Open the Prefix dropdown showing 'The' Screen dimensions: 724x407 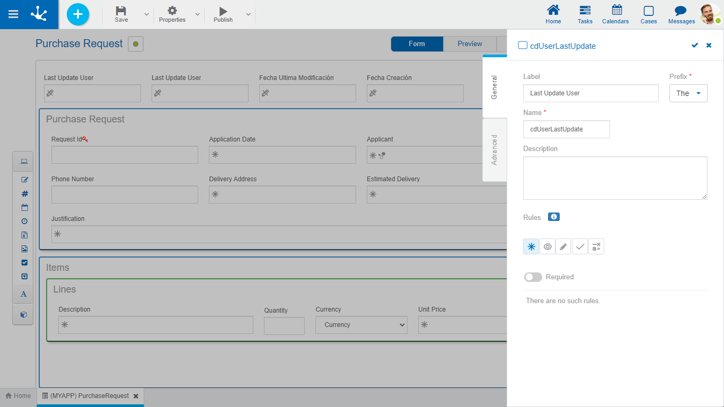[x=688, y=93]
